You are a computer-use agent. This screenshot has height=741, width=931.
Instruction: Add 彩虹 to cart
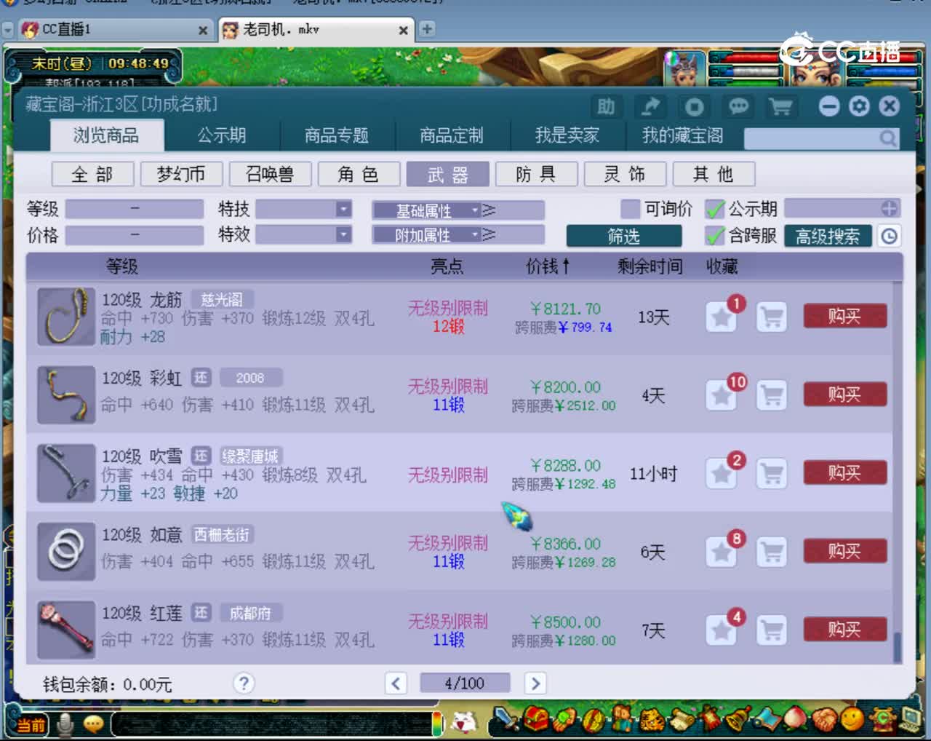(x=772, y=395)
